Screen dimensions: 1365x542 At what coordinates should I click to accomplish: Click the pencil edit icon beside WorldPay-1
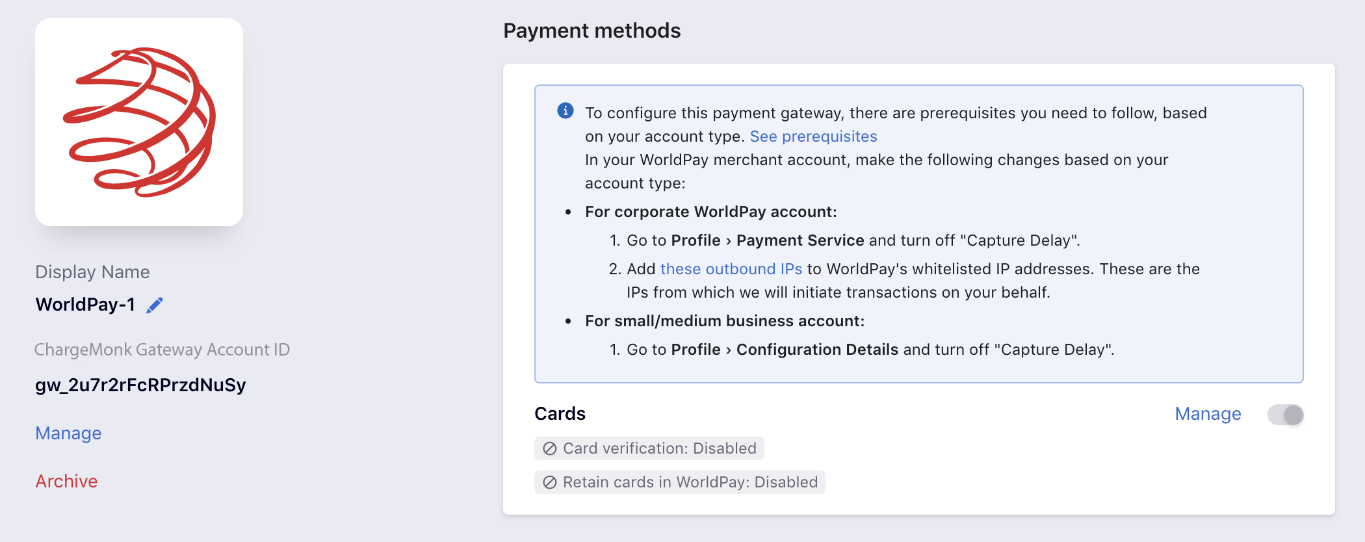point(155,305)
